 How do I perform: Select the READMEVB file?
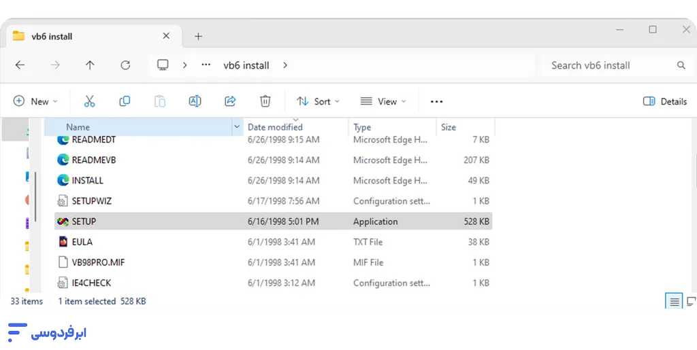pos(274,160)
